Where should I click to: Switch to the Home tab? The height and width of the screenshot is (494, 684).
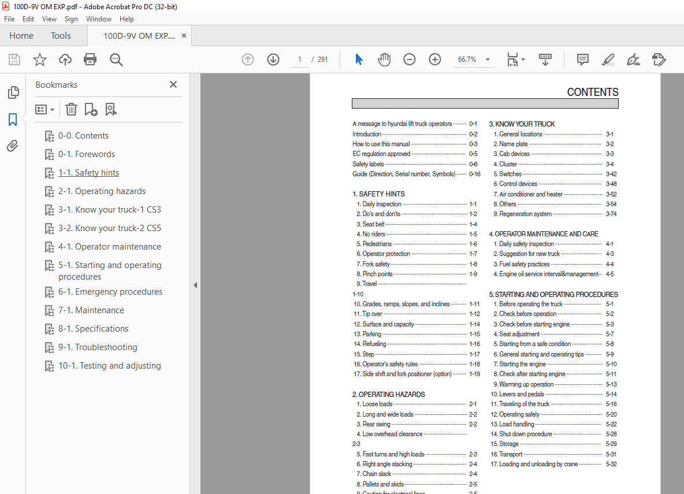coord(21,36)
